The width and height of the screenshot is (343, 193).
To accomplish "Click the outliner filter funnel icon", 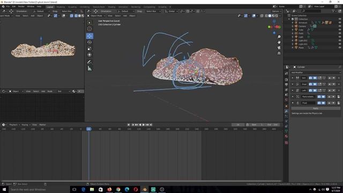I will pos(333,11).
